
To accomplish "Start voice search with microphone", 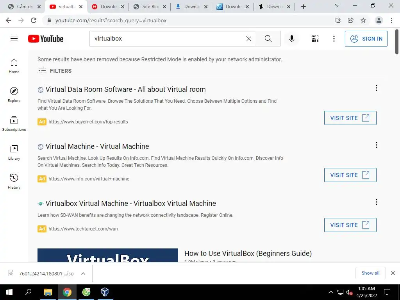I will (291, 39).
